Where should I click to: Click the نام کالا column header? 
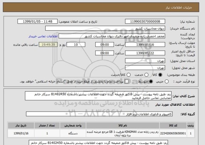(x=123, y=125)
